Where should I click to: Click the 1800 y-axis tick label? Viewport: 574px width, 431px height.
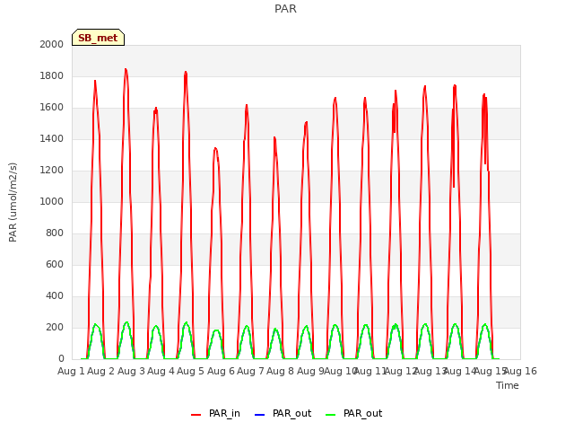(52, 75)
